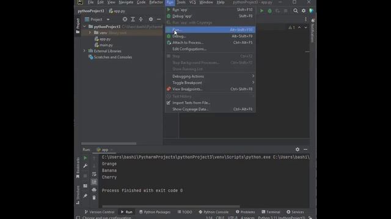Screen dimensions: 391x219
Task: Open Edit Configurations... entry
Action: click(x=210, y=49)
